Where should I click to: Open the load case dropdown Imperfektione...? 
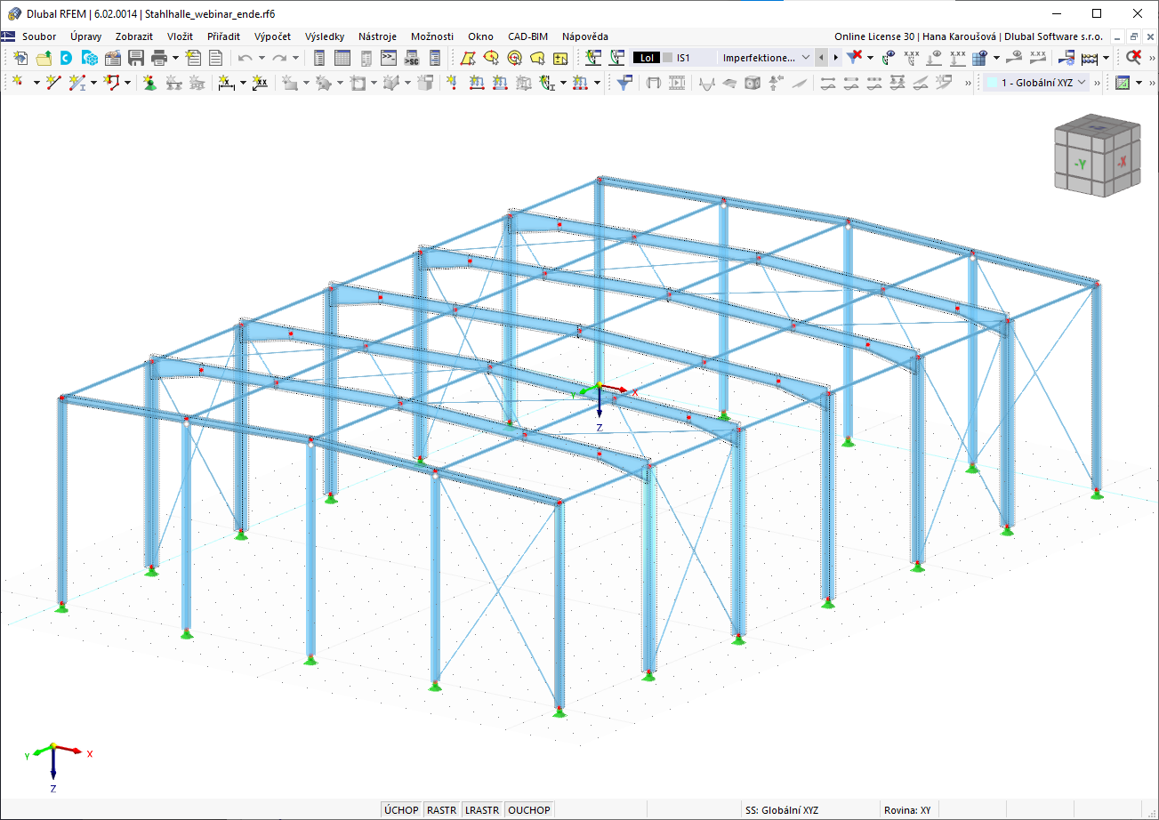tap(766, 58)
